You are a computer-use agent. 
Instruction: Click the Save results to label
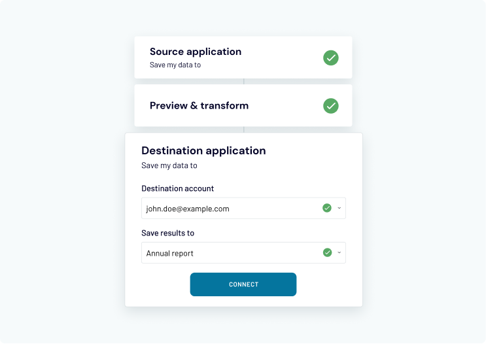pos(167,233)
